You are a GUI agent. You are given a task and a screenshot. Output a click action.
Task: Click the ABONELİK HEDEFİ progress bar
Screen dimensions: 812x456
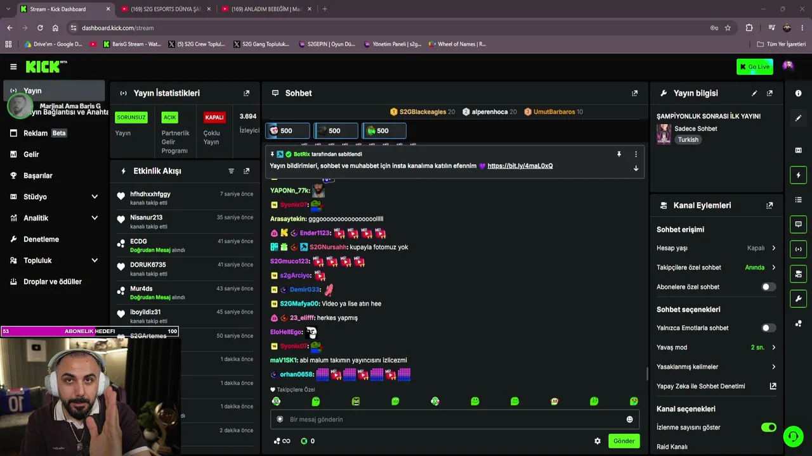[x=89, y=331]
